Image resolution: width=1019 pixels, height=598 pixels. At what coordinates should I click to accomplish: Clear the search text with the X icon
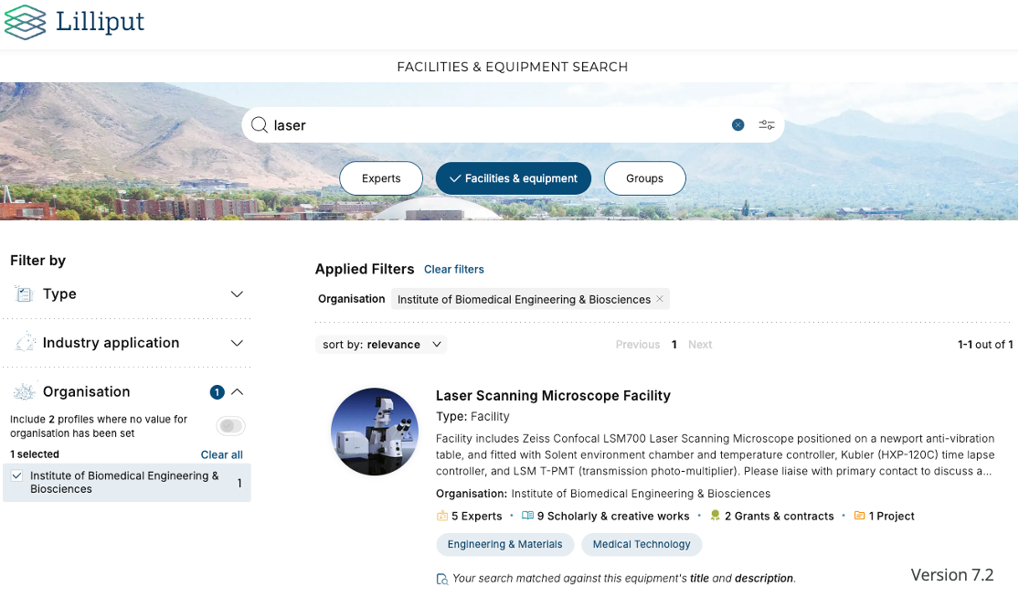point(738,125)
